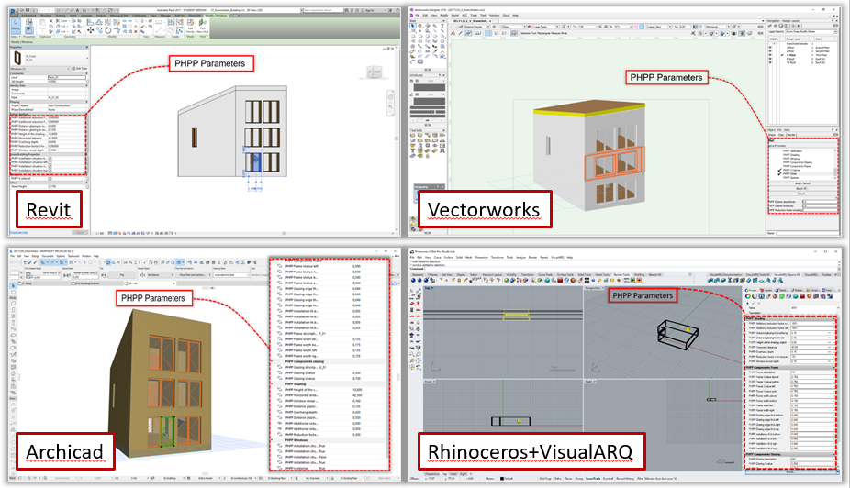Toggle visibility of the Ground Floor layer in Vectorworks
Image resolution: width=850 pixels, height=488 pixels.
point(770,47)
